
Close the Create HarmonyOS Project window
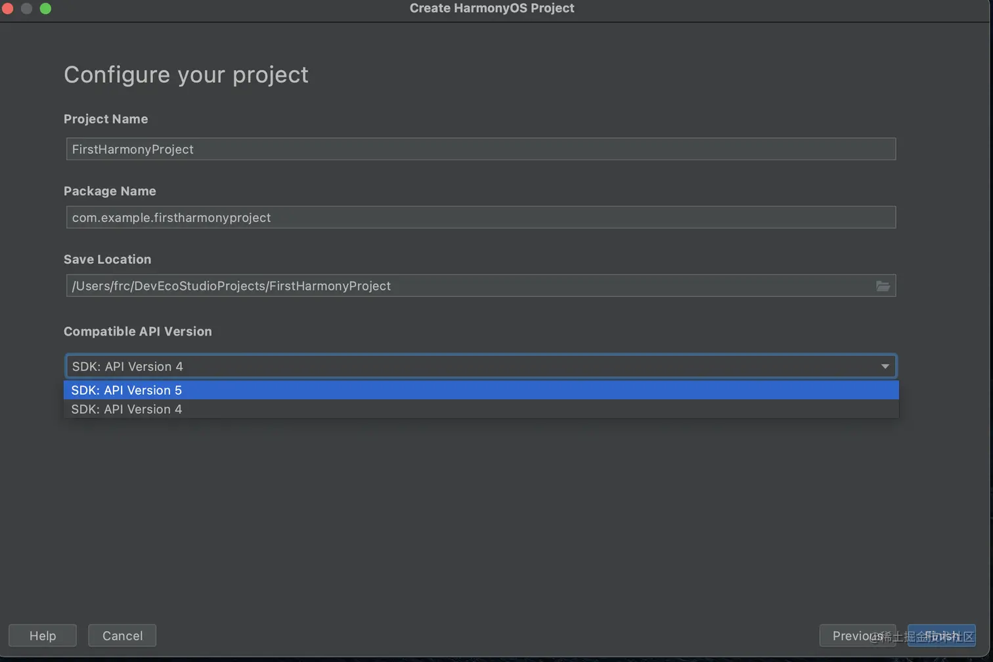click(x=7, y=9)
